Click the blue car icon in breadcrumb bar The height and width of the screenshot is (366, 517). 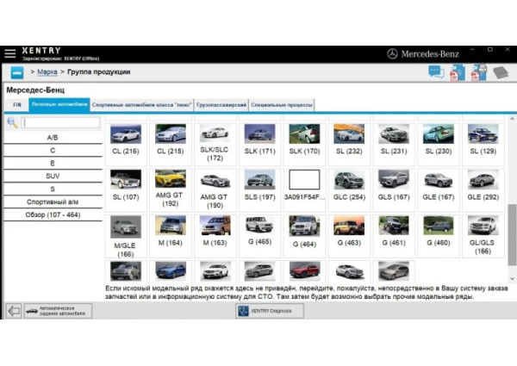pyautogui.click(x=16, y=72)
